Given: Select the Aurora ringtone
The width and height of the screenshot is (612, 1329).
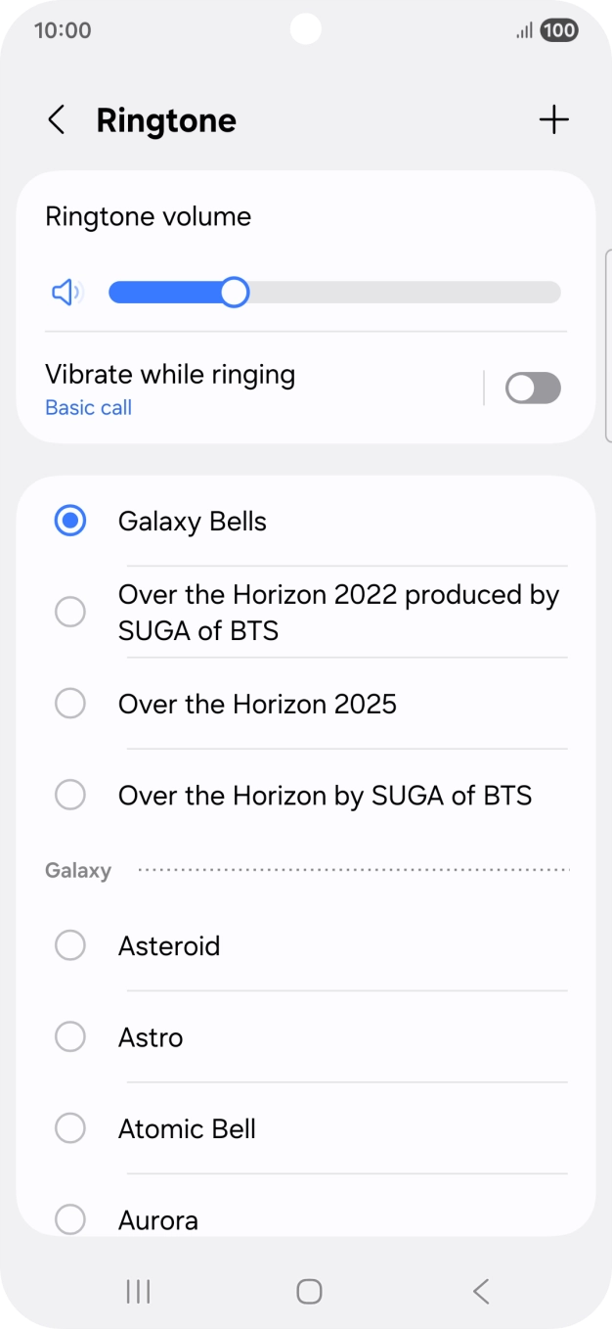Looking at the screenshot, I should 69,1219.
